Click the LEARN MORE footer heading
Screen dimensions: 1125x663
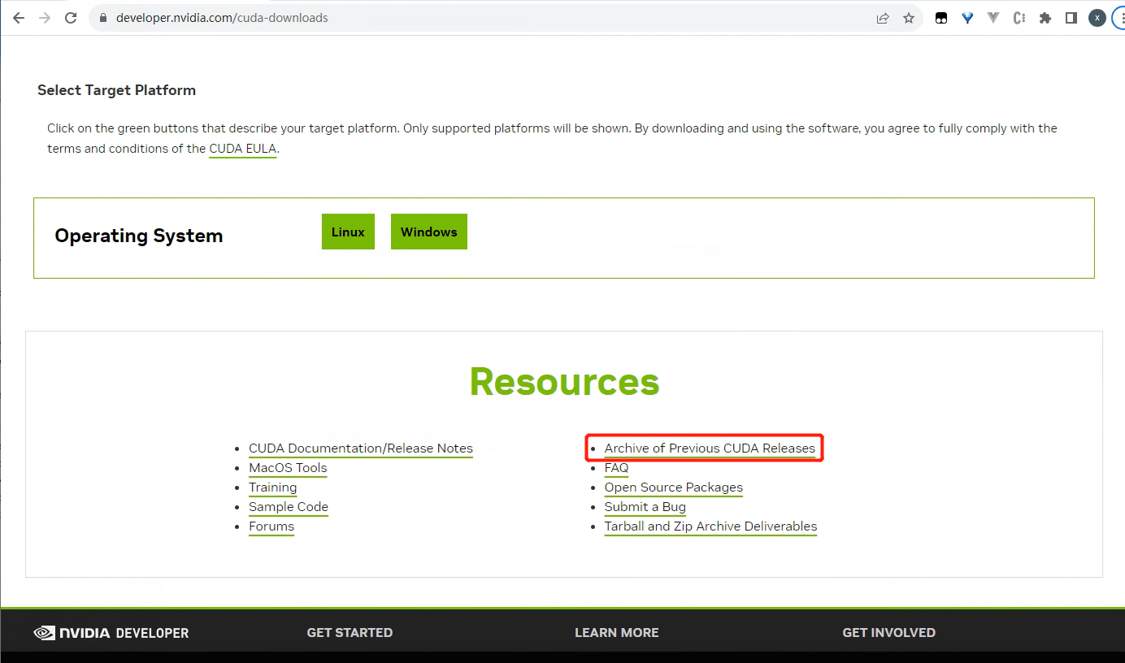pos(617,632)
